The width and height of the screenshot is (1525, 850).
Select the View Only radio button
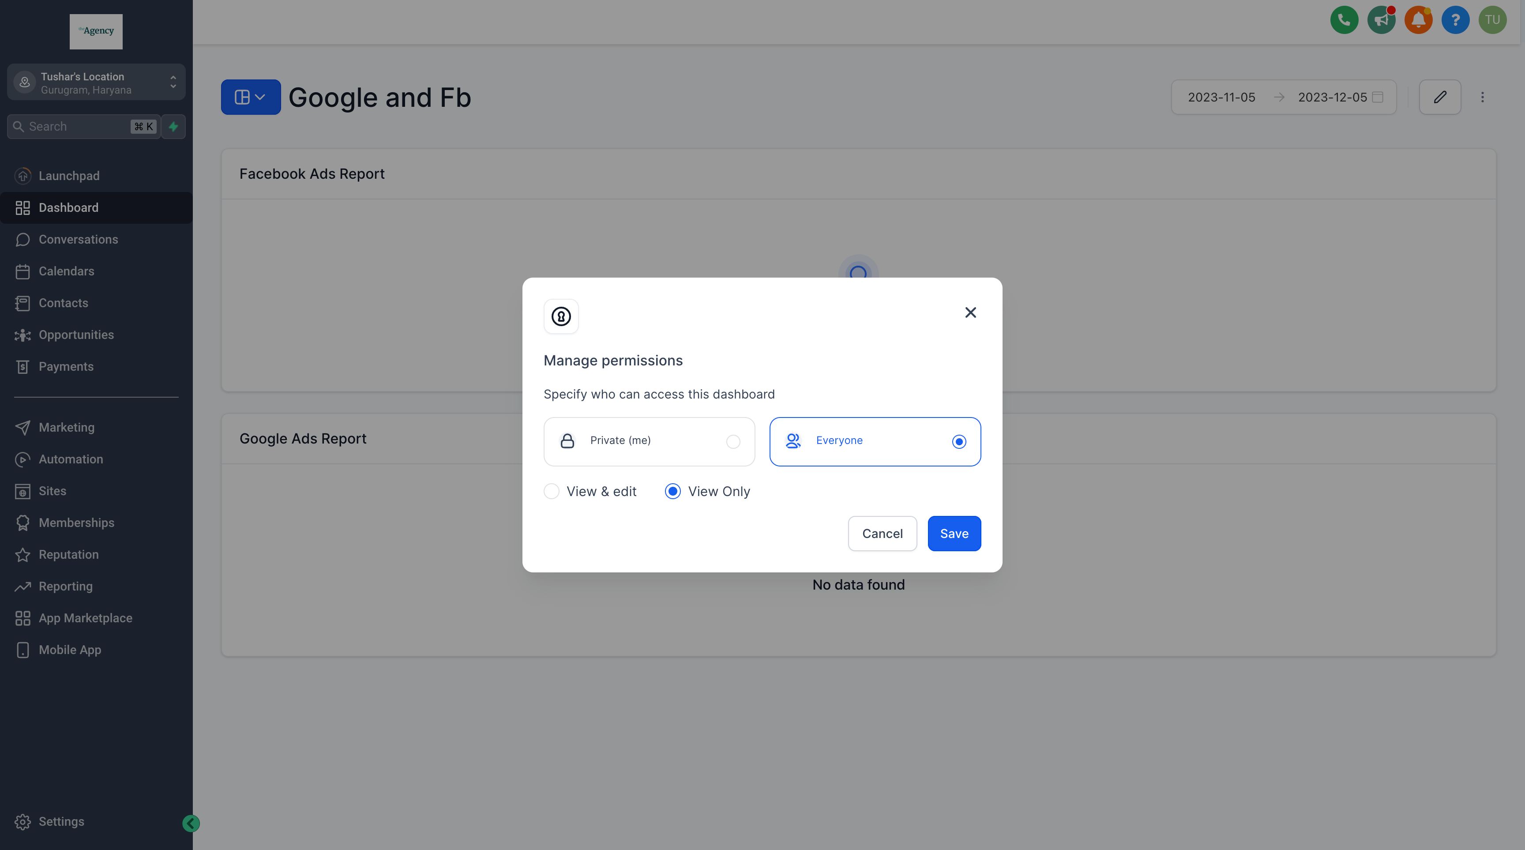(672, 491)
